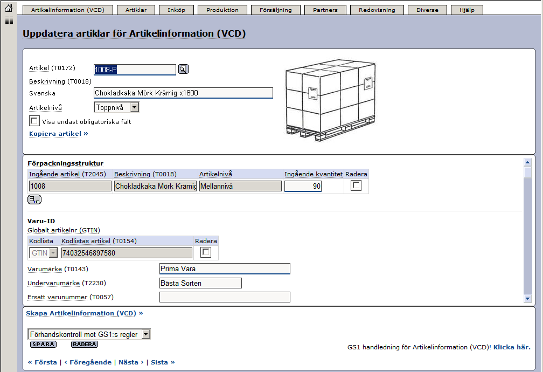Click the scrollbar thumb in form panel
This screenshot has height=372, width=543.
tap(527, 173)
